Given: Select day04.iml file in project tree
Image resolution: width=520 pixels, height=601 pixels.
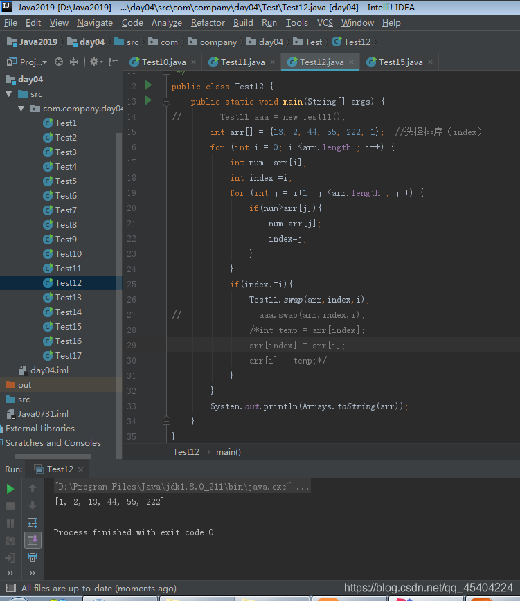Looking at the screenshot, I should click(x=44, y=370).
